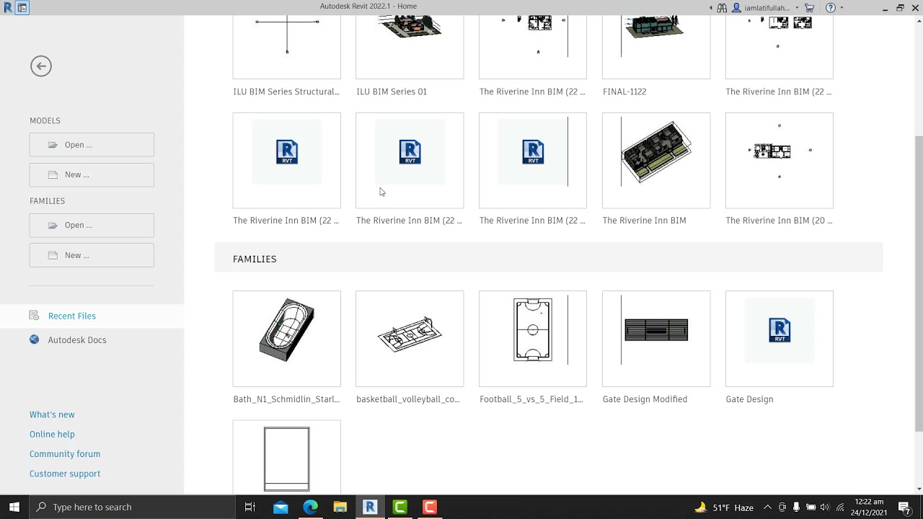Open ILU BIM Series 01 model thumbnail
This screenshot has width=923, height=519.
(x=410, y=47)
